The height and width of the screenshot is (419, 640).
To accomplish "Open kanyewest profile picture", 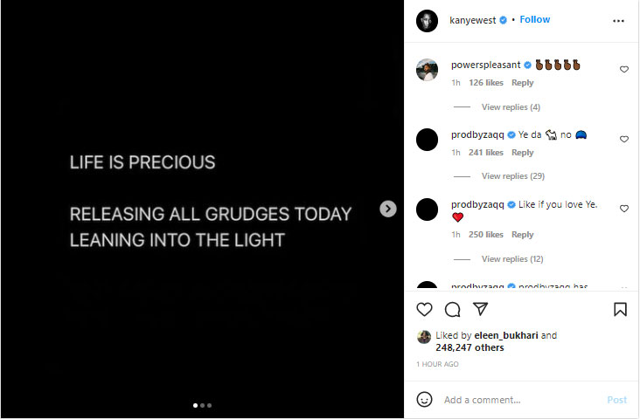I will 427,20.
